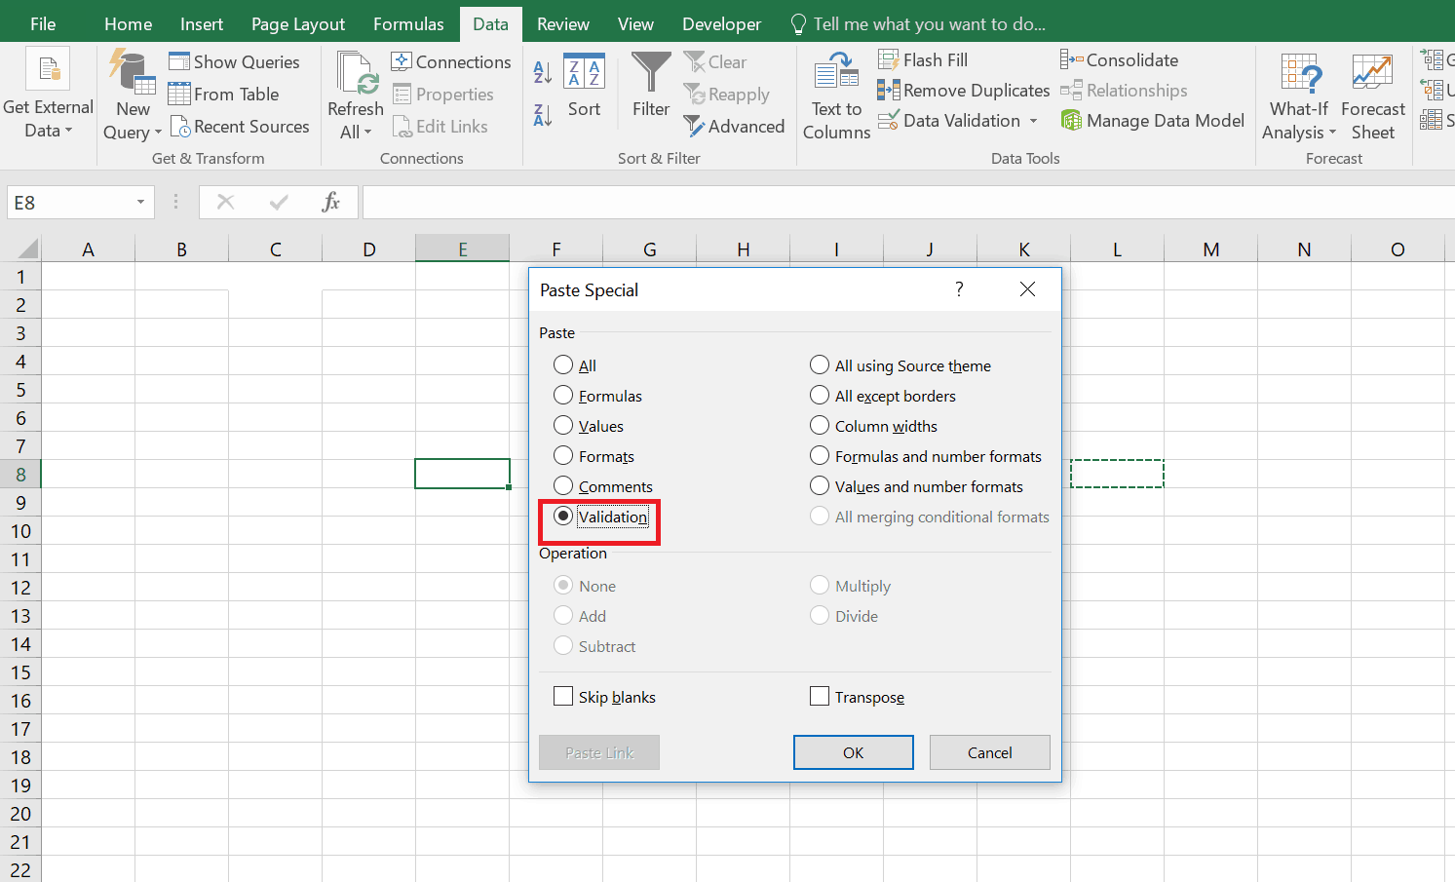1455x882 pixels.
Task: Click the Flash Fill icon
Action: [x=888, y=60]
